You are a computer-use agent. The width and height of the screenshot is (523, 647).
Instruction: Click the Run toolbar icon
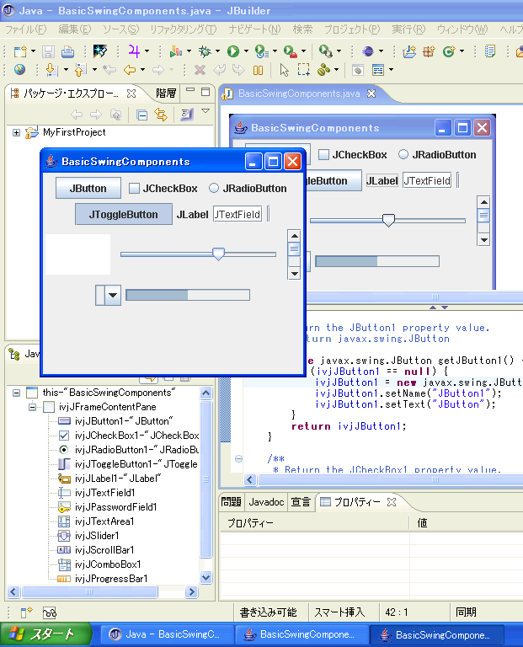(x=232, y=51)
